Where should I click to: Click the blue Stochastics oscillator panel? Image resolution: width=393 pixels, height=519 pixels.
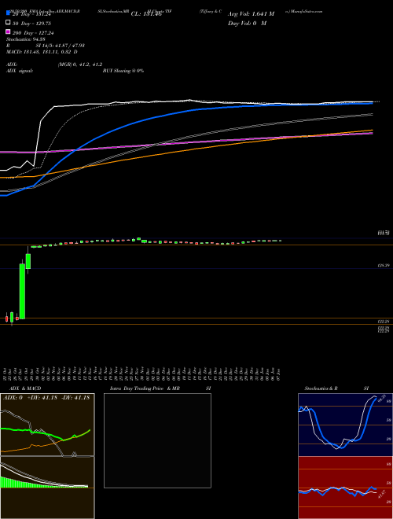tap(345, 425)
